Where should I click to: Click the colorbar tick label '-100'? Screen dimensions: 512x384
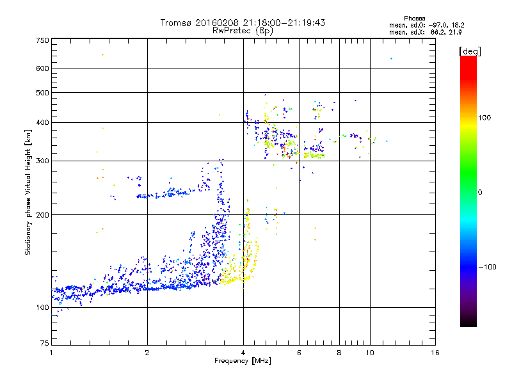point(487,267)
